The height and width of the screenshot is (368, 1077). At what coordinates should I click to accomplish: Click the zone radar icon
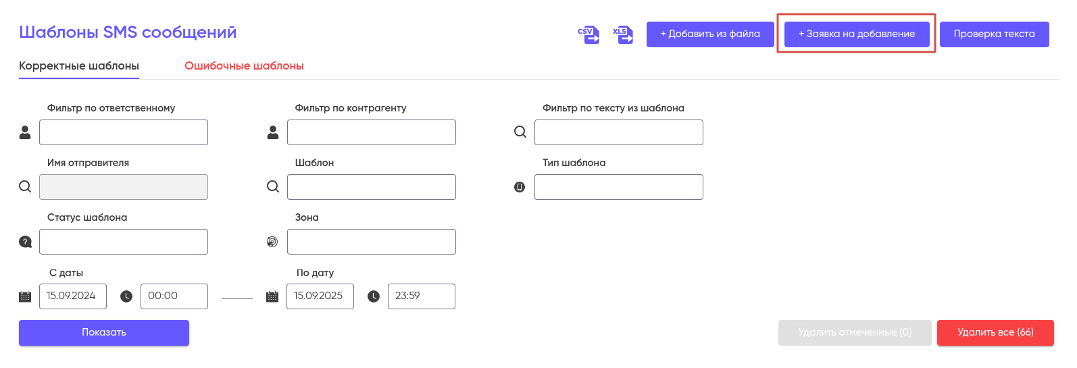click(x=272, y=242)
